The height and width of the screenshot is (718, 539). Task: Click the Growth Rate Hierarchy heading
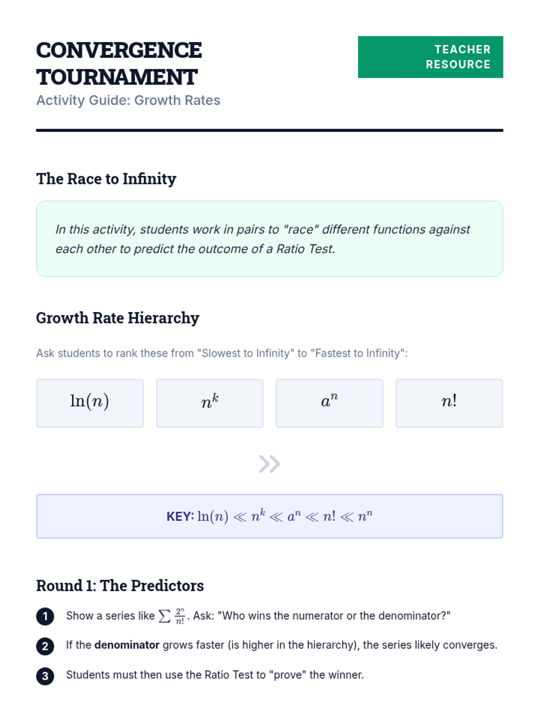pos(118,318)
